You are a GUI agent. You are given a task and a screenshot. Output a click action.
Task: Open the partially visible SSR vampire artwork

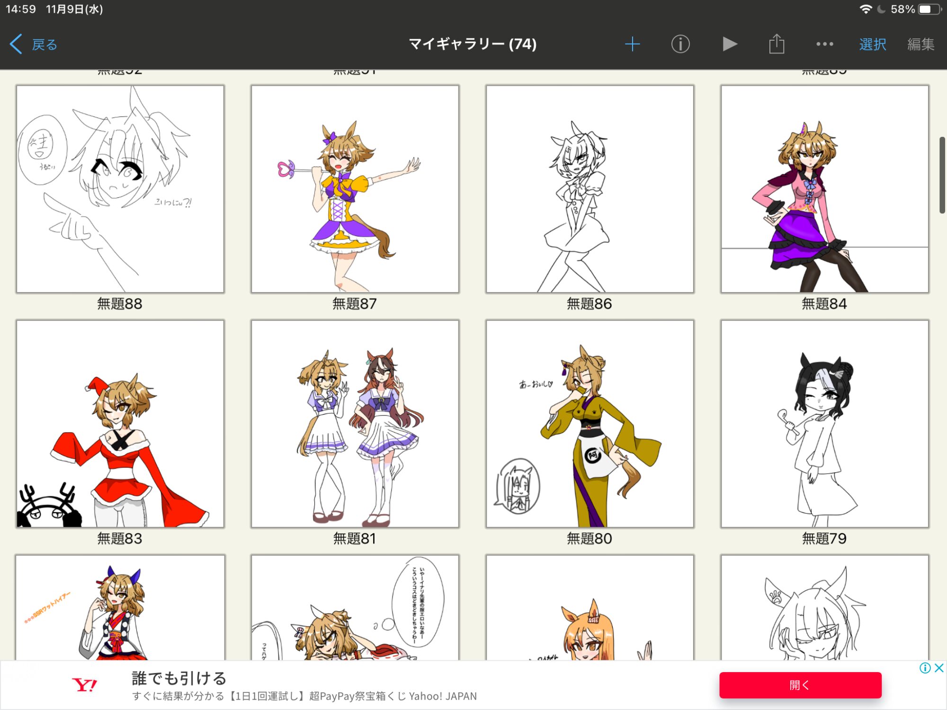coord(120,607)
